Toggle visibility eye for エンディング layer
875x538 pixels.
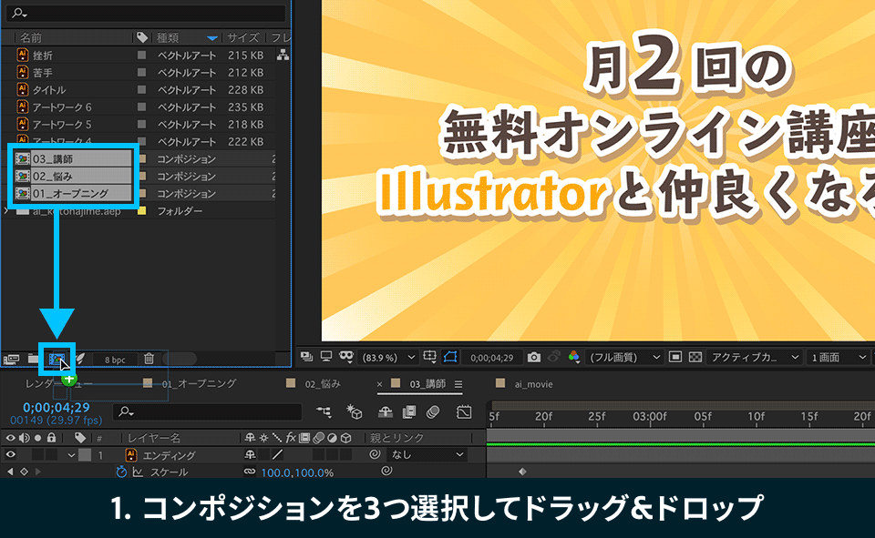[x=10, y=455]
